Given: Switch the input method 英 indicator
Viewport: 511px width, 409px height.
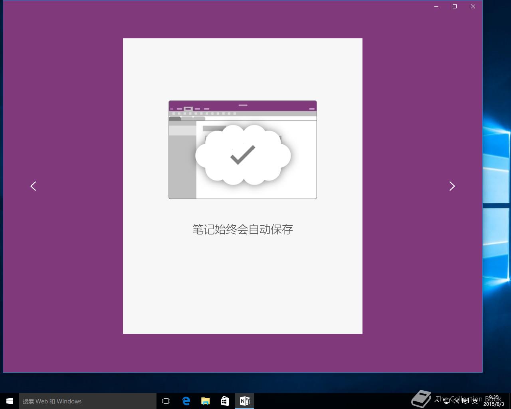Looking at the screenshot, I should pyautogui.click(x=475, y=401).
